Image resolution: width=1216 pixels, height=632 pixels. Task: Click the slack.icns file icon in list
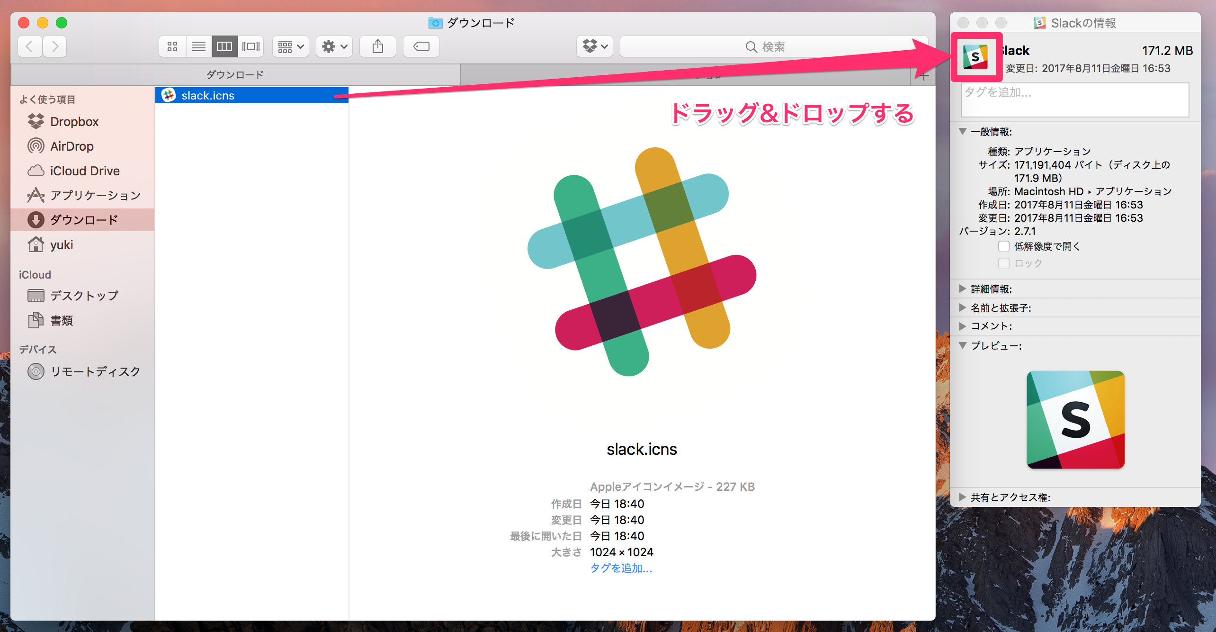tap(169, 95)
